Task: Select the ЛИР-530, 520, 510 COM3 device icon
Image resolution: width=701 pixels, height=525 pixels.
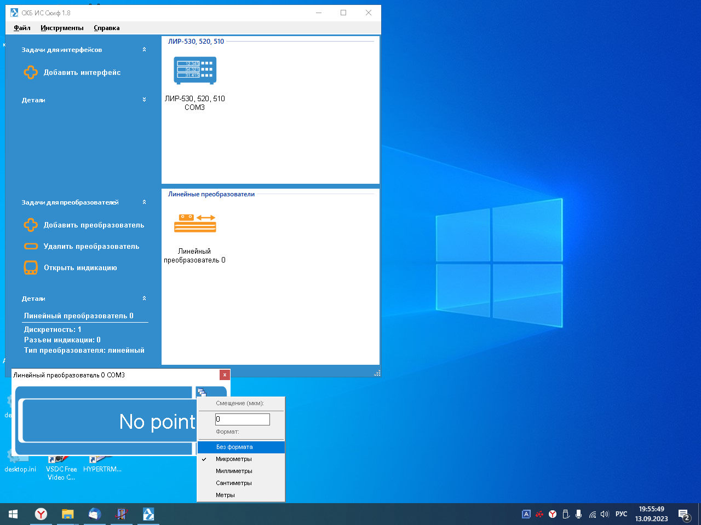Action: pos(195,71)
